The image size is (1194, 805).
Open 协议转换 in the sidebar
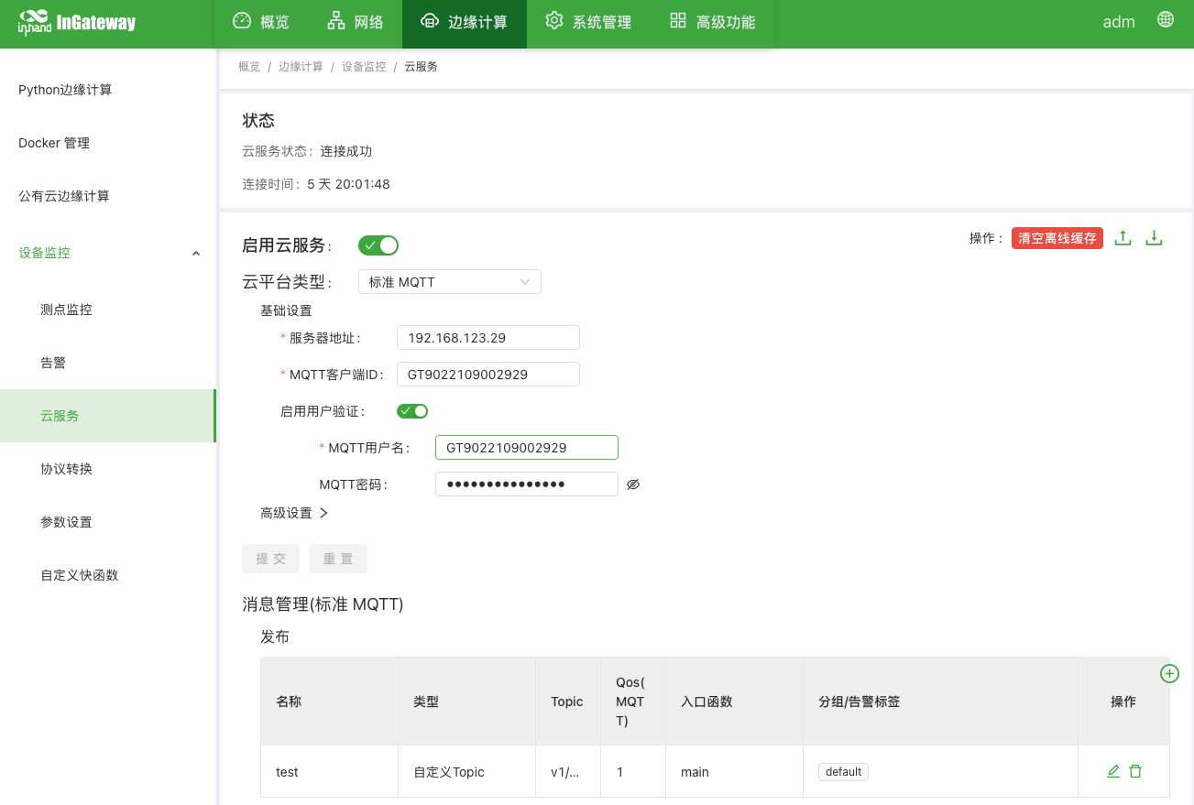click(67, 469)
